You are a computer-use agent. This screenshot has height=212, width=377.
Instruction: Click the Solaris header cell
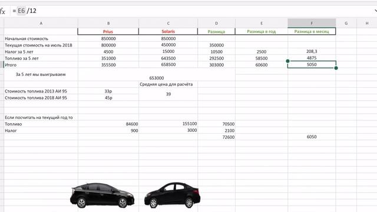click(168, 31)
